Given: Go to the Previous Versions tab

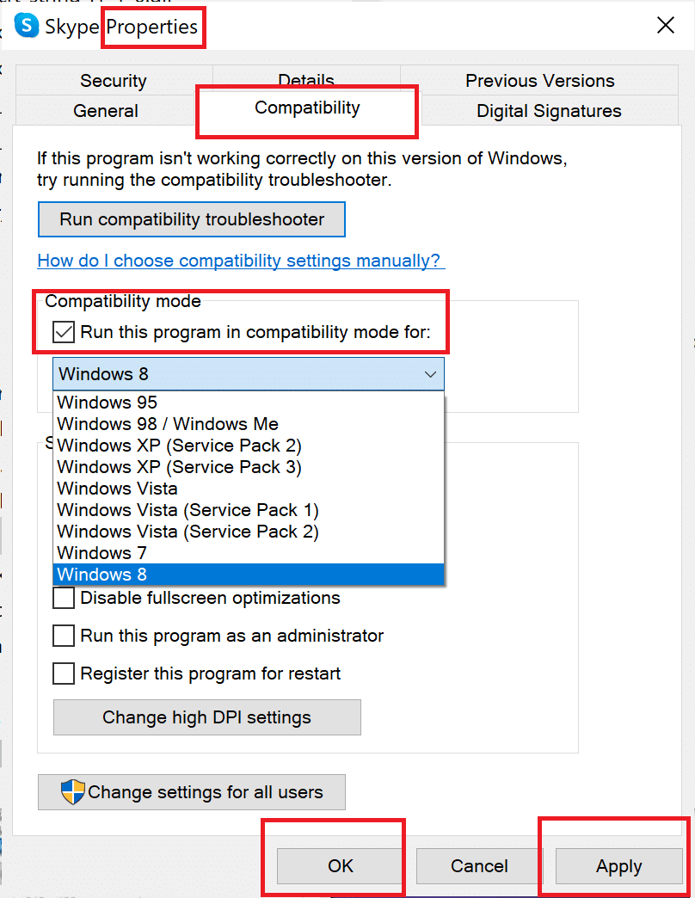Looking at the screenshot, I should (x=539, y=81).
